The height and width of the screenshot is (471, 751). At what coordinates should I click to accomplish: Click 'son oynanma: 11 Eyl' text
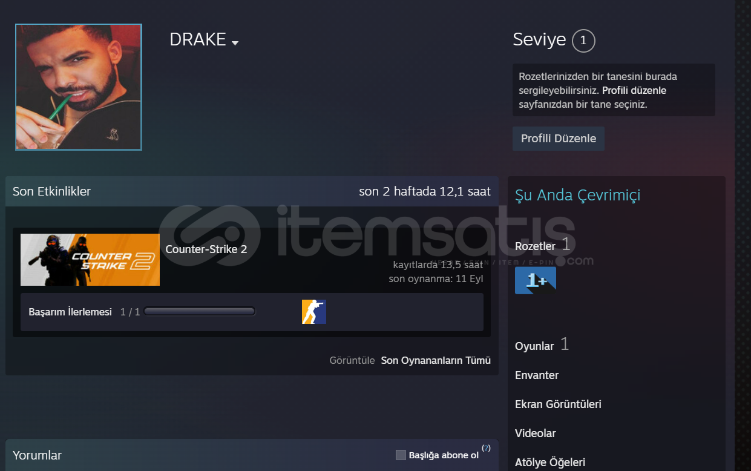(436, 279)
